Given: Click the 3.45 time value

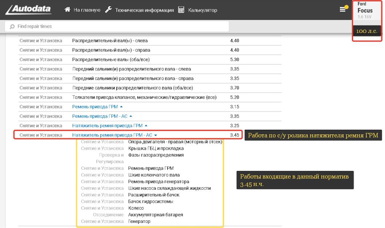Looking at the screenshot, I should point(235,135).
